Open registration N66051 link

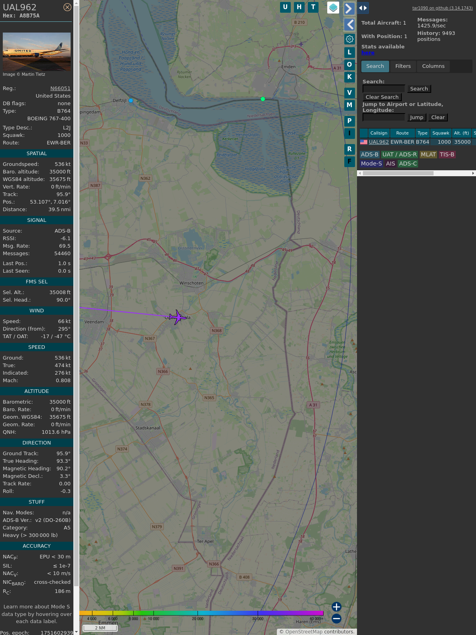(x=60, y=89)
